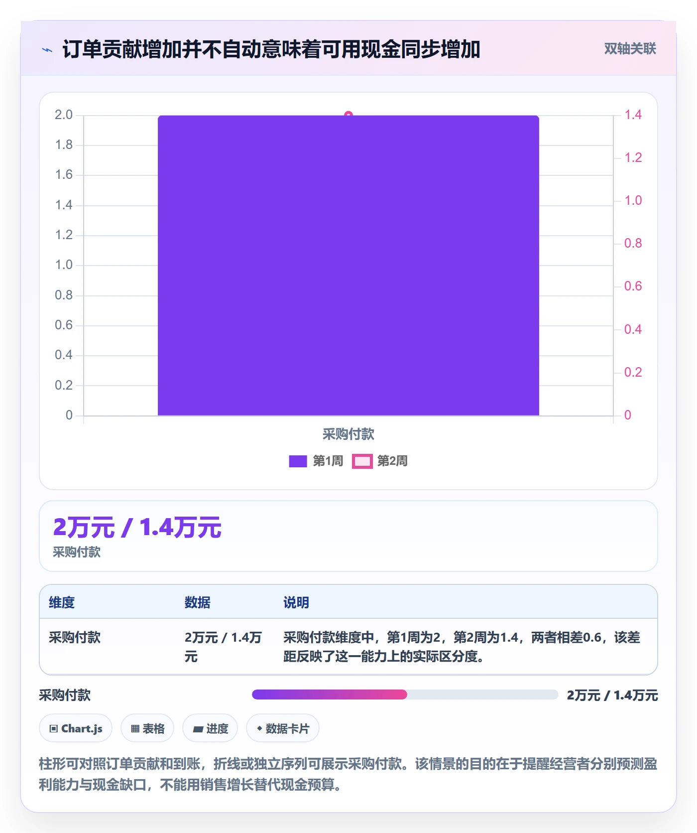This screenshot has height=833, width=697.
Task: Click the 2万元 / 1.4万元 data card value
Action: 137,527
